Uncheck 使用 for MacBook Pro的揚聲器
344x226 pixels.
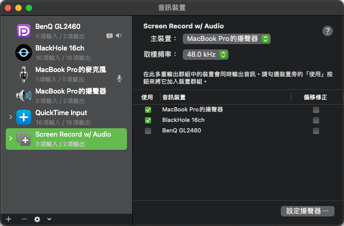tap(148, 110)
